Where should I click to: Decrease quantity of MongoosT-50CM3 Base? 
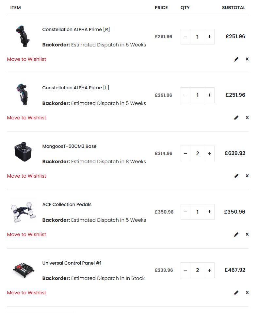point(185,153)
